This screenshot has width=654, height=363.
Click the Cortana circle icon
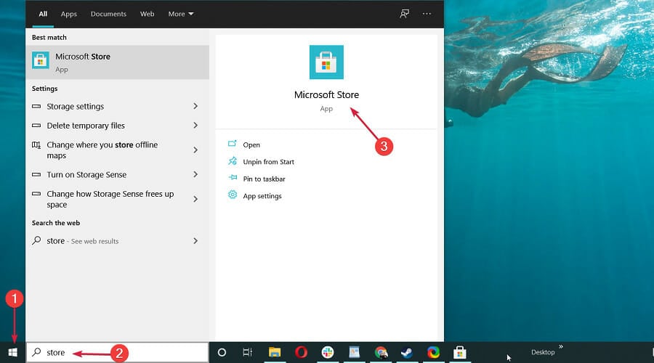coord(222,352)
